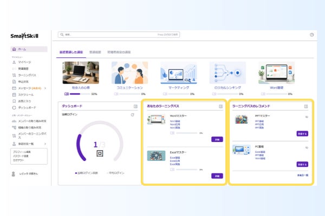Click Wordマスター learning path thumbnail
The image size is (325, 216).
coord(157,119)
